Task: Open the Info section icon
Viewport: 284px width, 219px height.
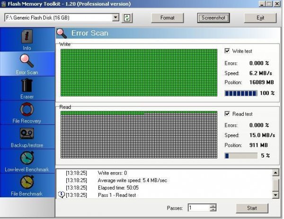Action: coord(27,36)
